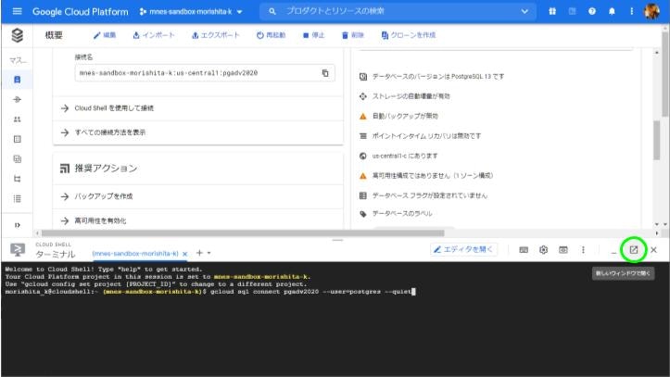Click the 'us-central1-c にあります' location row
This screenshot has width=670, height=377.
pyautogui.click(x=398, y=156)
